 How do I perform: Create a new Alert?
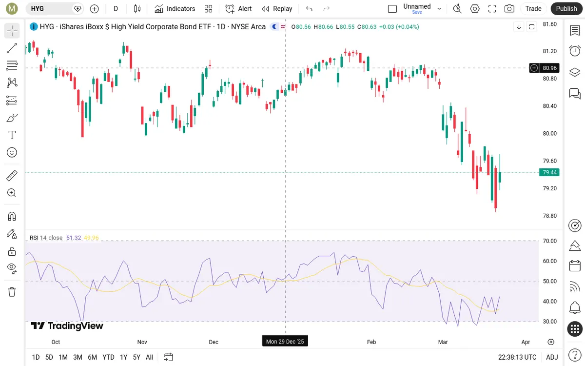coord(239,8)
